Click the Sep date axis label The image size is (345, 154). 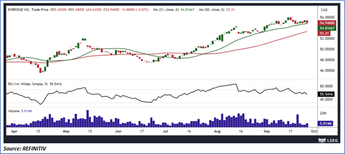point(266,131)
